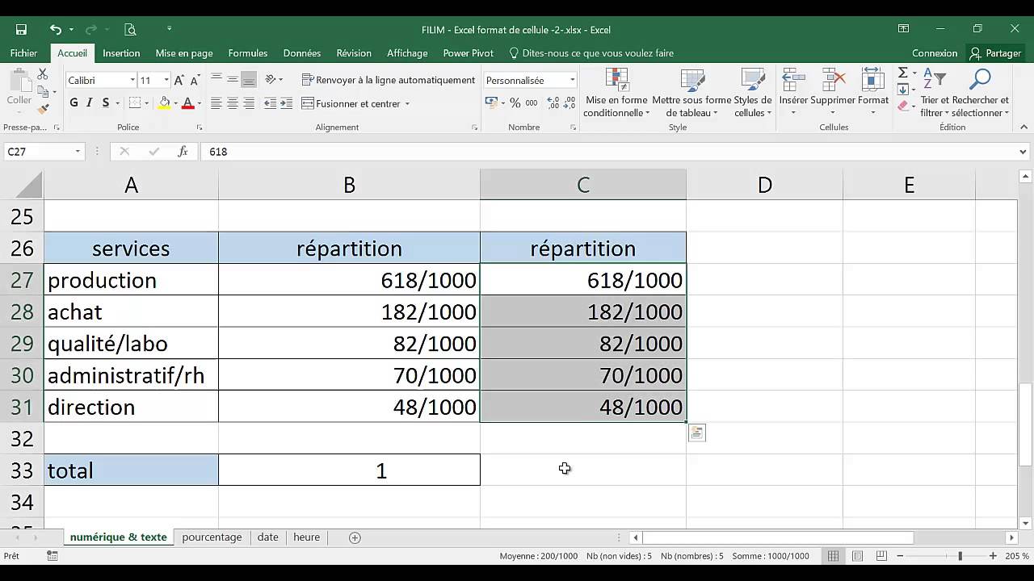
Task: Click the formula bar showing 618
Action: coord(610,151)
